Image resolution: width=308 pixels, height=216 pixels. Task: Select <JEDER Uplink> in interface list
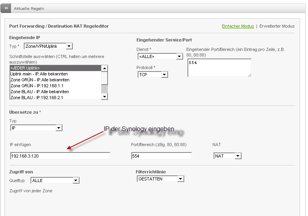pyautogui.click(x=55, y=68)
